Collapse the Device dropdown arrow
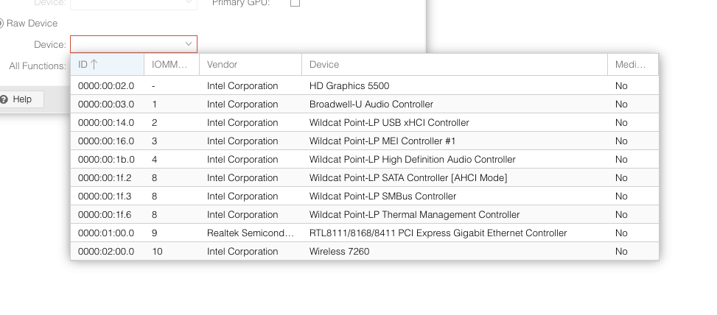Viewport: 717px width, 315px height. tap(189, 45)
